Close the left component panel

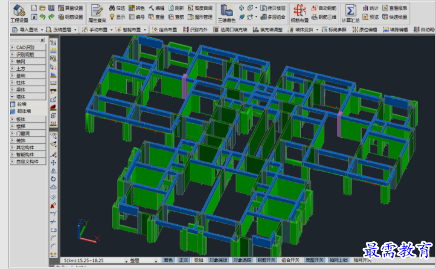click(x=42, y=40)
